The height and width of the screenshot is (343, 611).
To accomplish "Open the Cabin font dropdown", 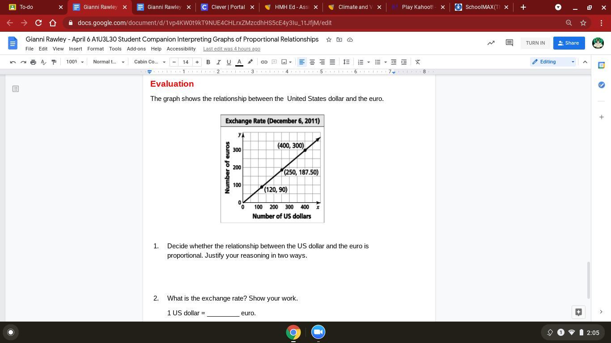I will (x=150, y=62).
